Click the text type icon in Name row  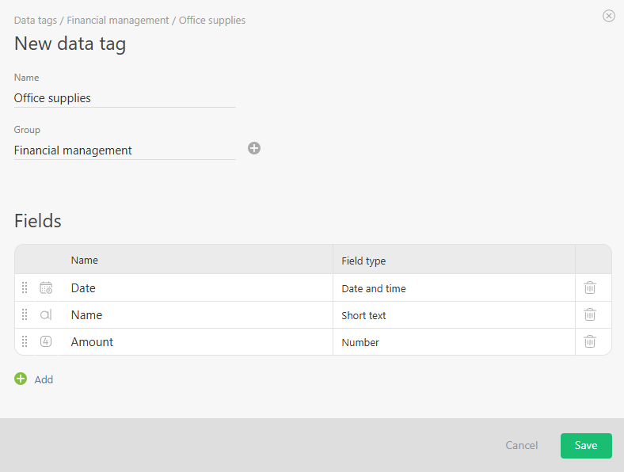click(x=46, y=315)
